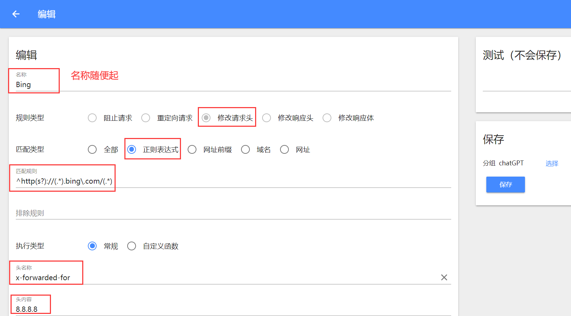Focus the 名称 field containing Bing
Viewport: 571px width, 316px height.
tap(233, 85)
